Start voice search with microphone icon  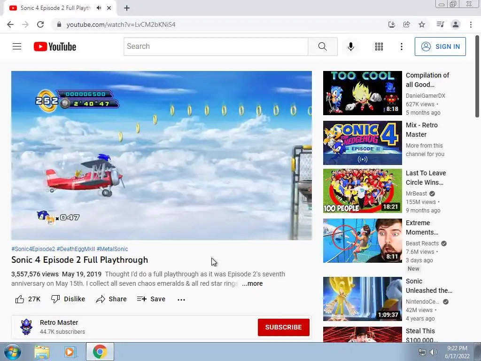click(x=350, y=47)
